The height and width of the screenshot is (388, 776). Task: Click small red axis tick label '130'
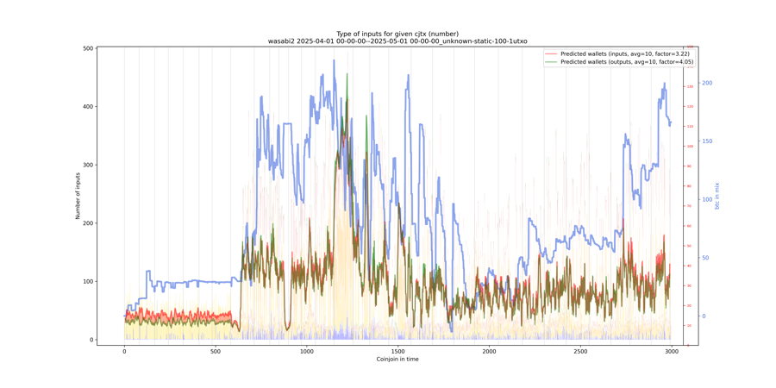point(691,86)
